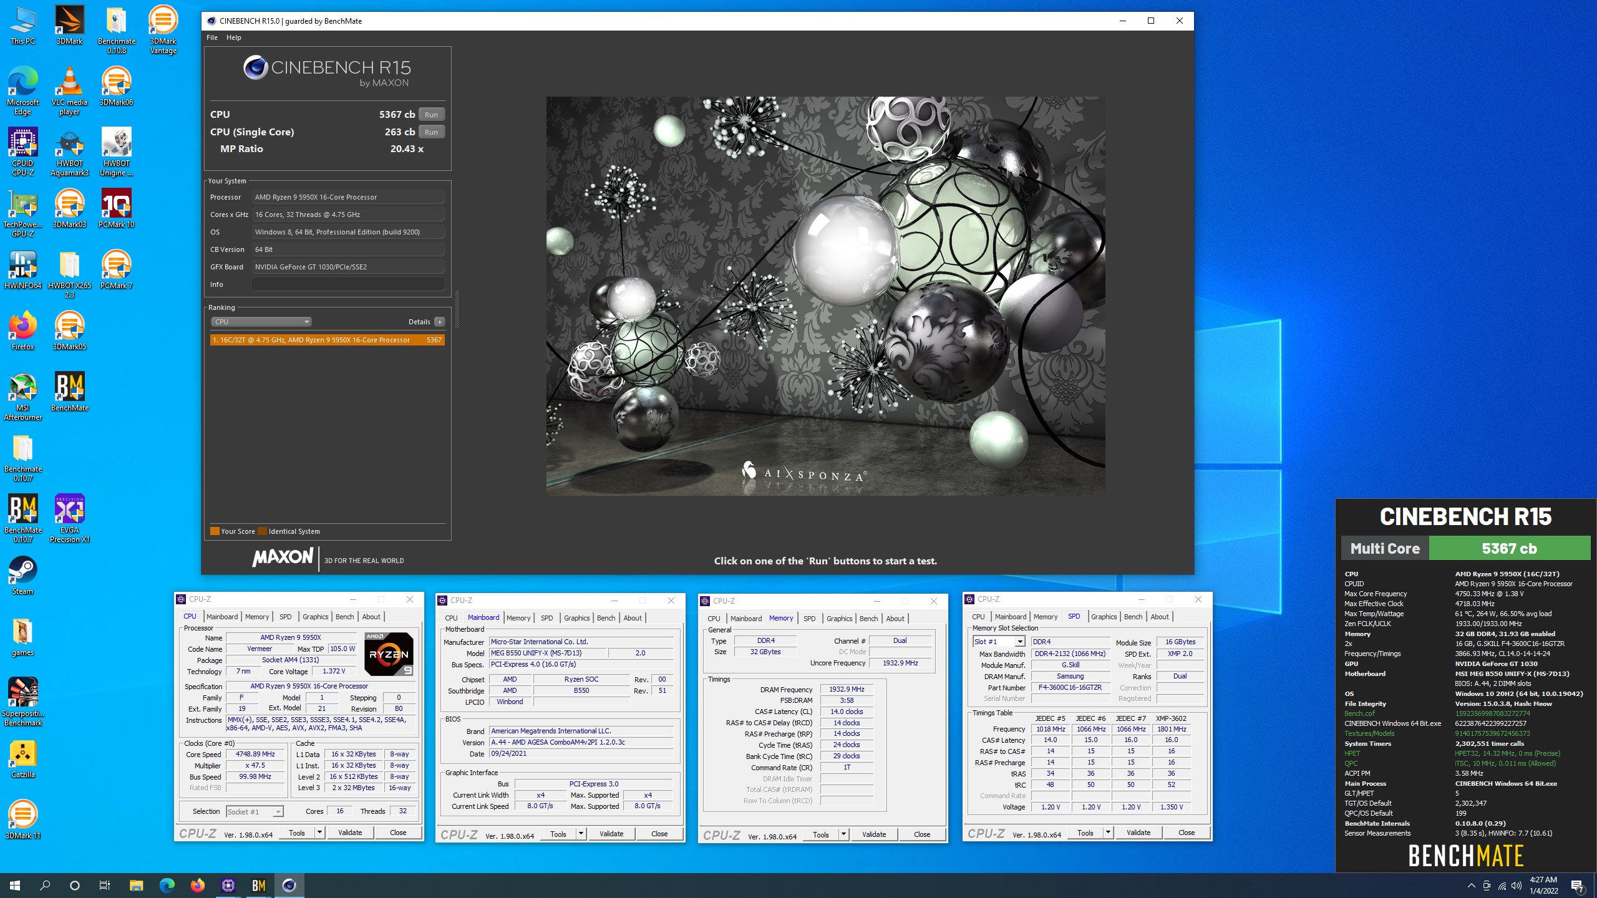The height and width of the screenshot is (898, 1597).
Task: Switch to Bench tab in first CPU-Z window
Action: [344, 617]
